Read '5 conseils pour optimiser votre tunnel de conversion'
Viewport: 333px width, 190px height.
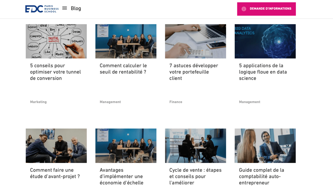point(55,72)
